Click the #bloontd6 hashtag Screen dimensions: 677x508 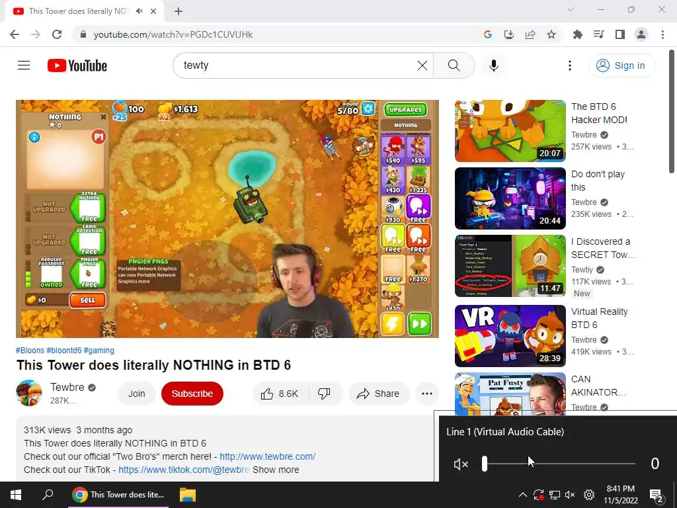(x=64, y=351)
